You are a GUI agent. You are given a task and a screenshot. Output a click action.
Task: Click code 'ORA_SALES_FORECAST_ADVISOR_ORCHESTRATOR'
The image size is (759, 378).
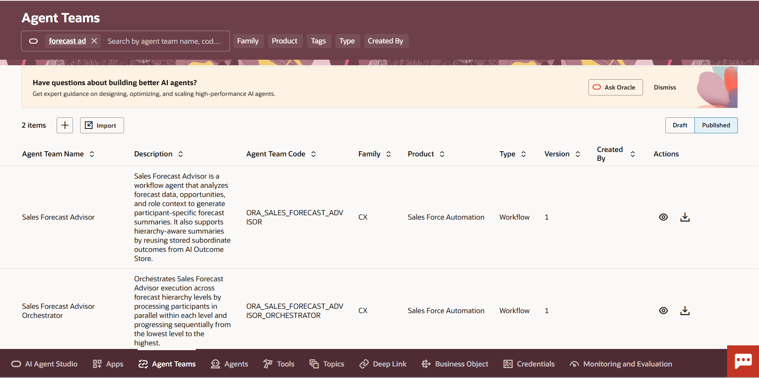(x=295, y=311)
